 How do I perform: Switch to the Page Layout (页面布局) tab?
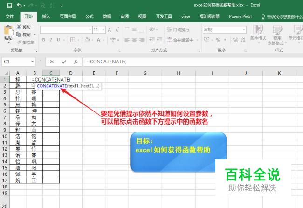[x=68, y=16]
